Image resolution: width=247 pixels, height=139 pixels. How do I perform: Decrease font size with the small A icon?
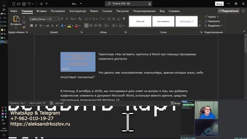click(67, 19)
